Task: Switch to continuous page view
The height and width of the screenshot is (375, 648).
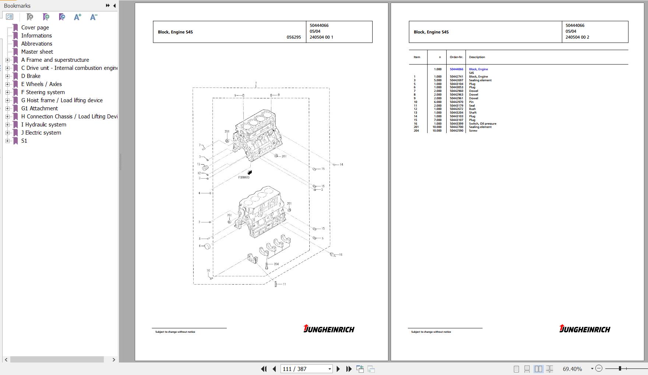Action: pyautogui.click(x=527, y=369)
